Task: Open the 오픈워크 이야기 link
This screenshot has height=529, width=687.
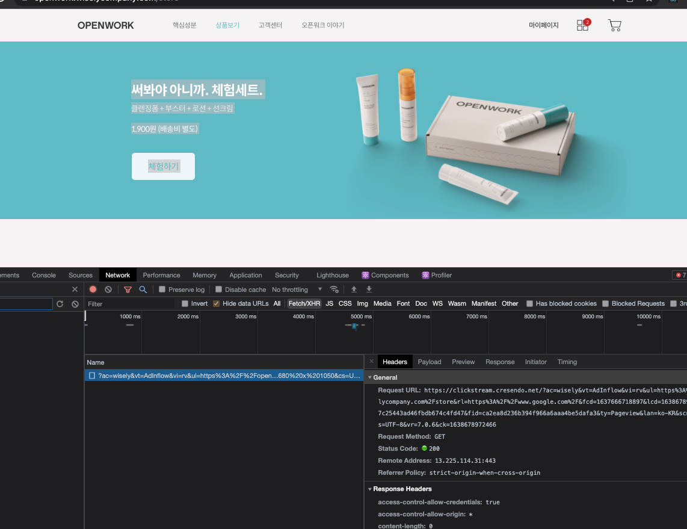Action: click(x=323, y=25)
